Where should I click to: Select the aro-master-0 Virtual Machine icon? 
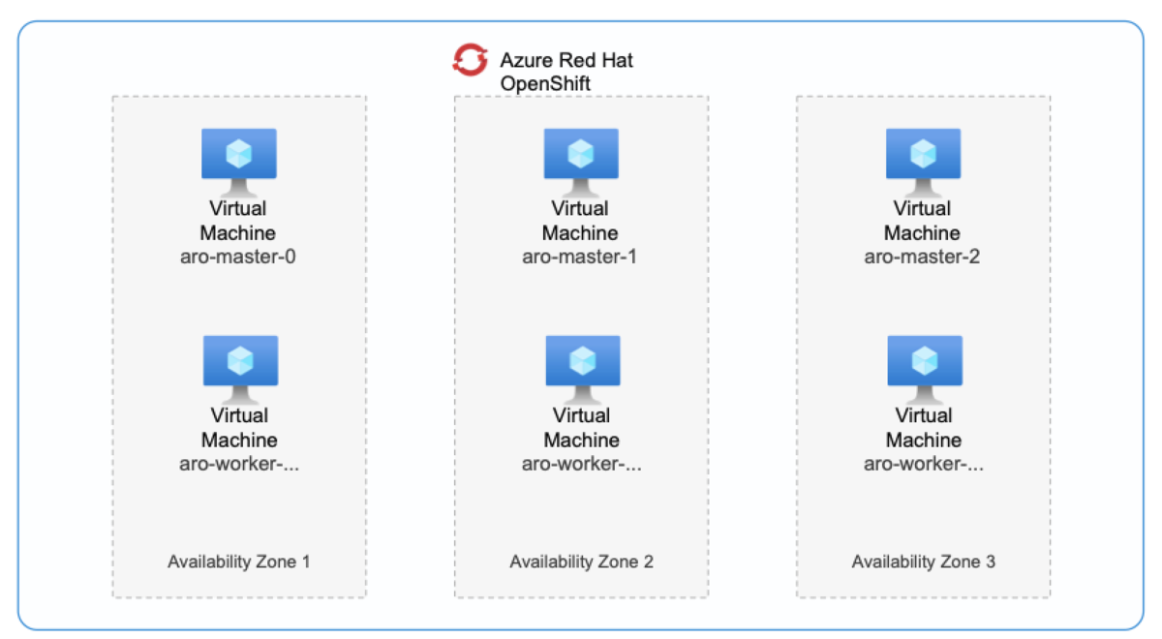tap(238, 155)
